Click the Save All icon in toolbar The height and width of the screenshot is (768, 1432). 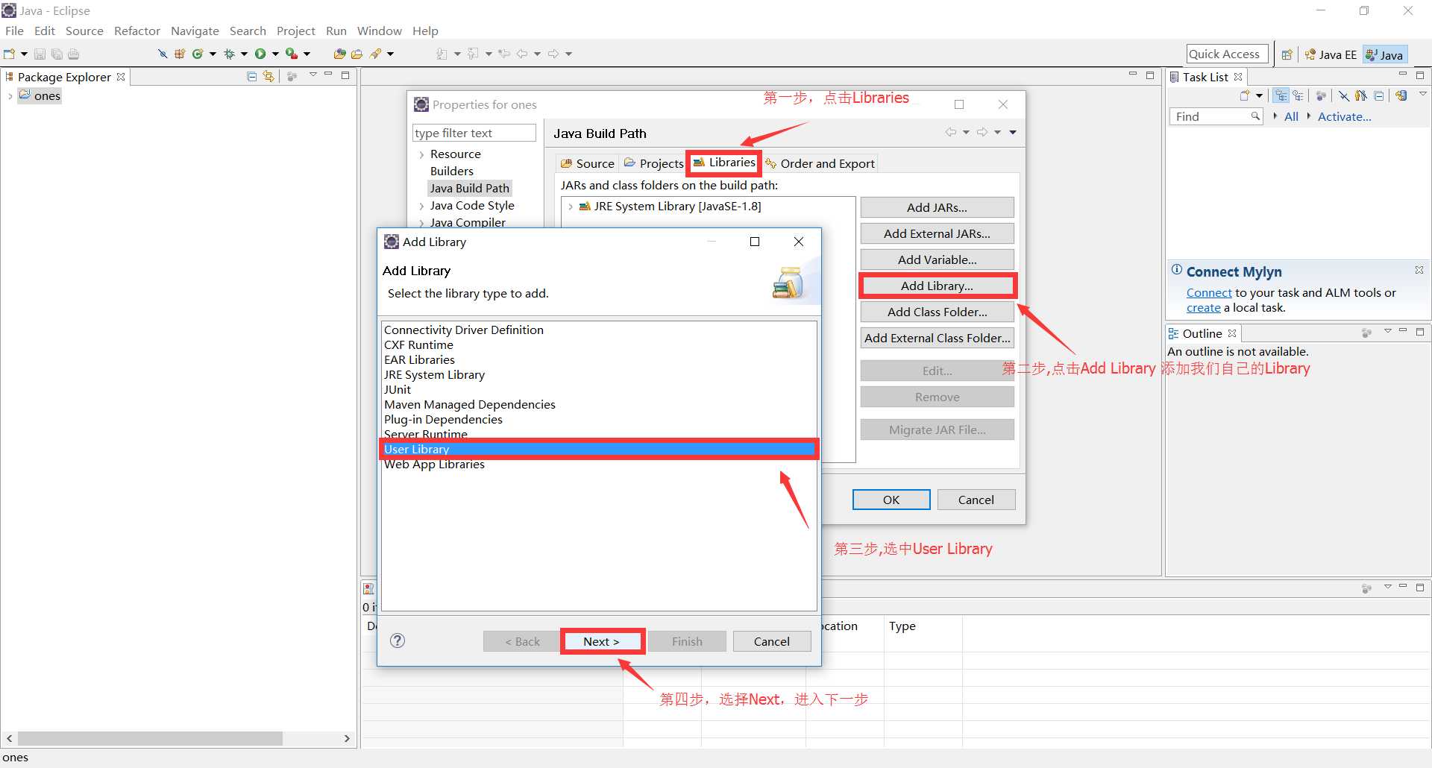point(57,54)
